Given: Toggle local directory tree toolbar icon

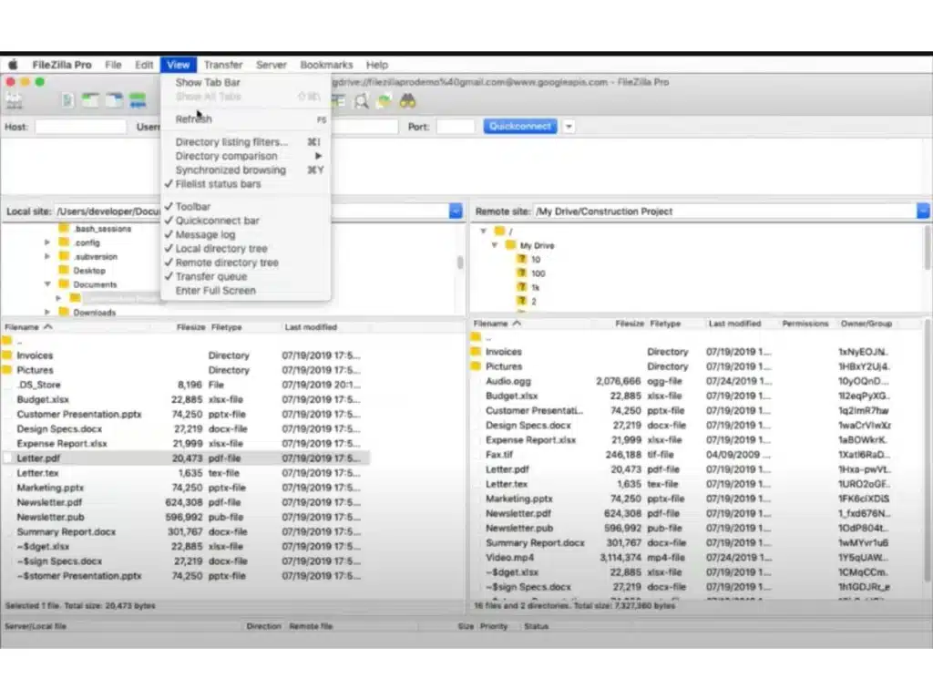Looking at the screenshot, I should (90, 101).
